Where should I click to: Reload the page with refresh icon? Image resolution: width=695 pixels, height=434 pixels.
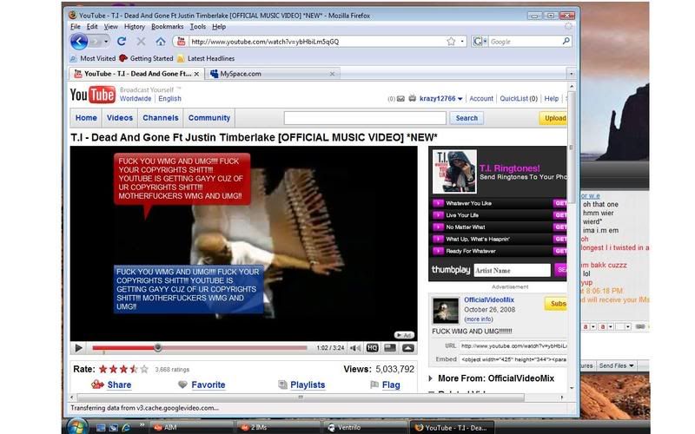tap(122, 41)
